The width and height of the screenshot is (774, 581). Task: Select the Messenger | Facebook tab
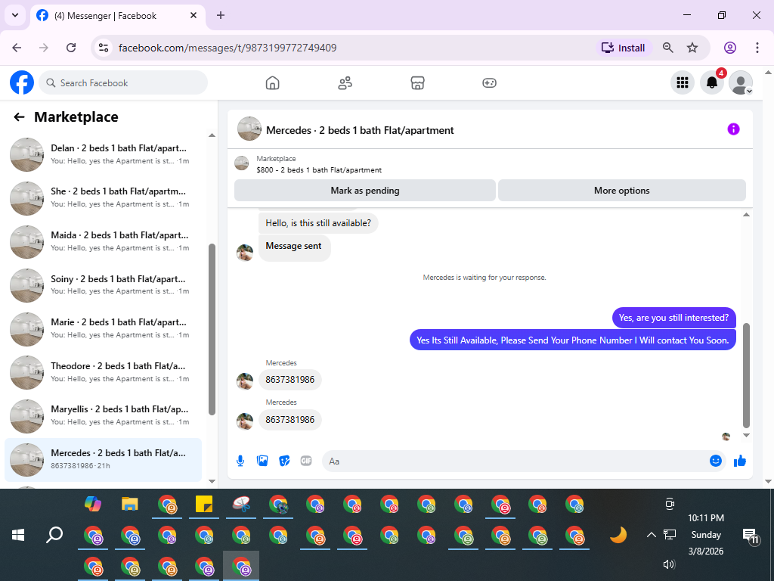coord(117,16)
